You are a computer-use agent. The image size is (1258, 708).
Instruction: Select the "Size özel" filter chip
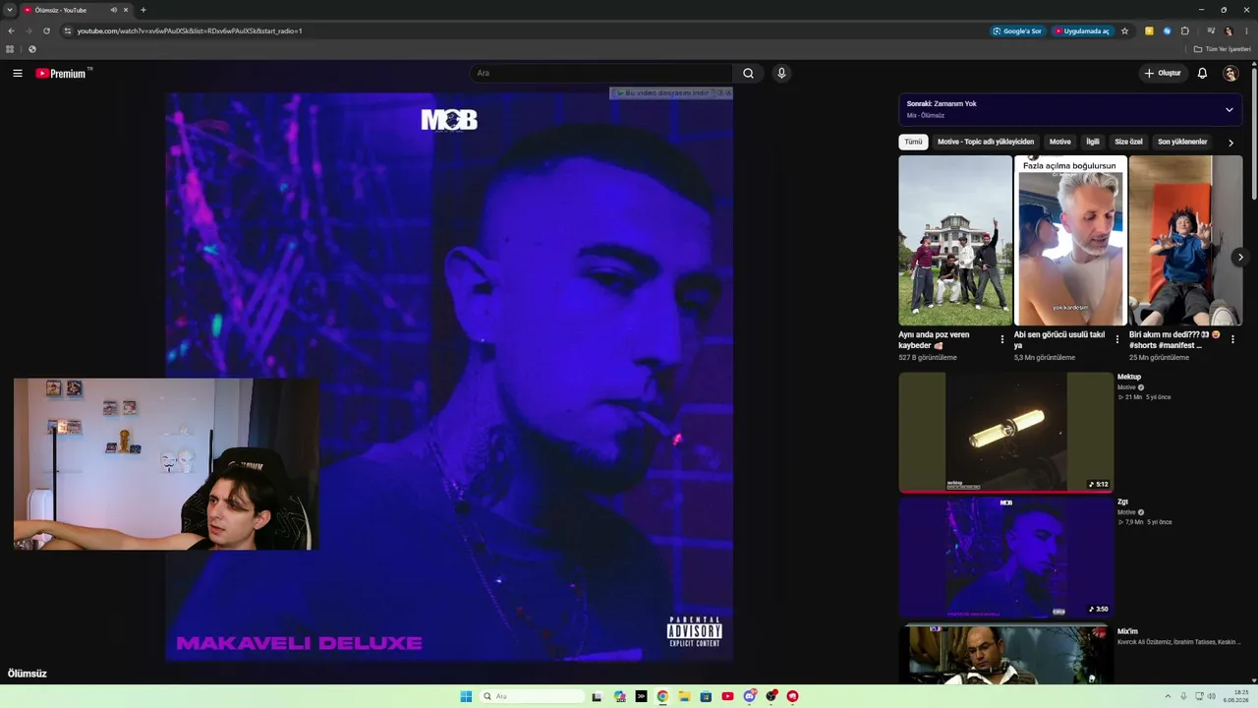(x=1128, y=142)
